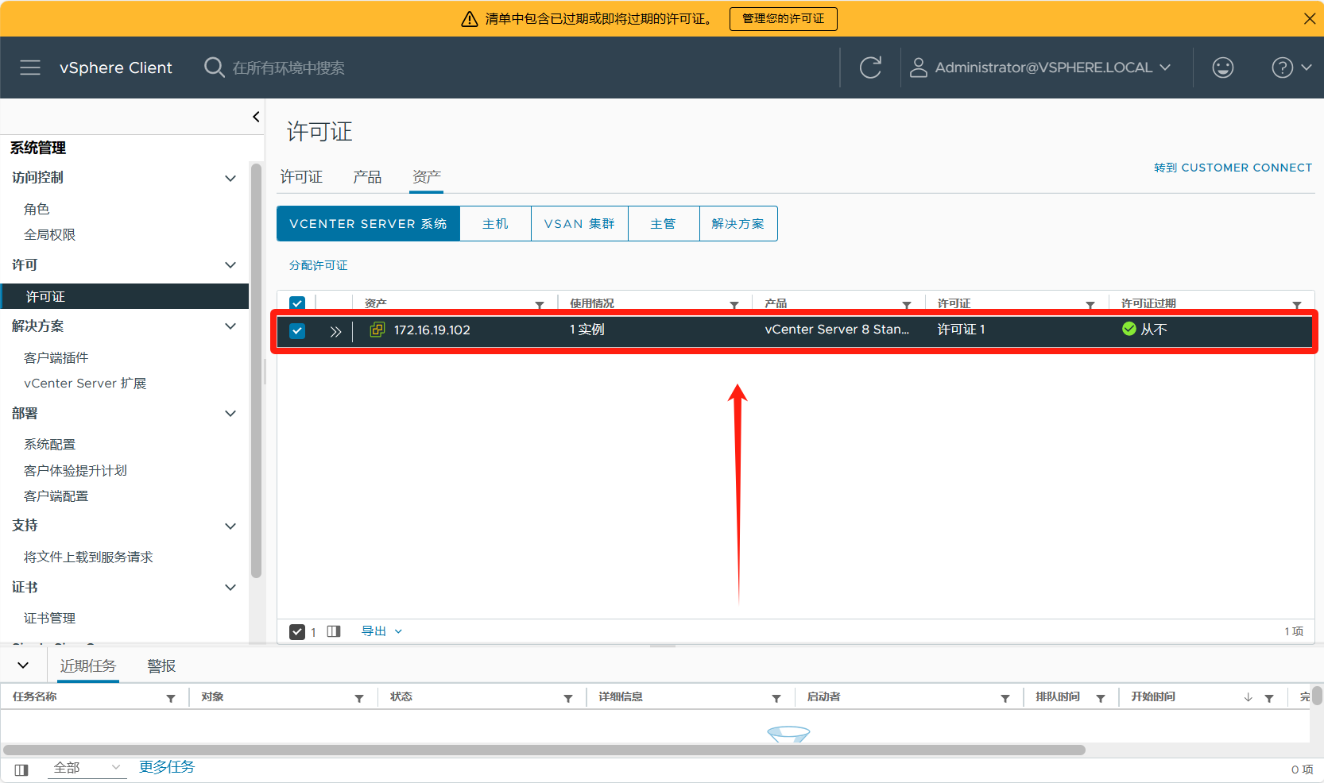Collapse the access control (访问控制) section

click(x=230, y=178)
